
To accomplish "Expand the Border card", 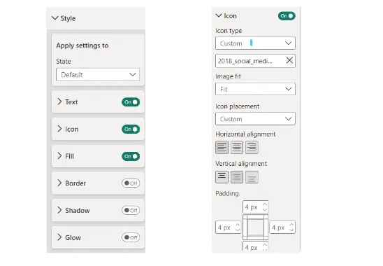I will click(x=59, y=183).
